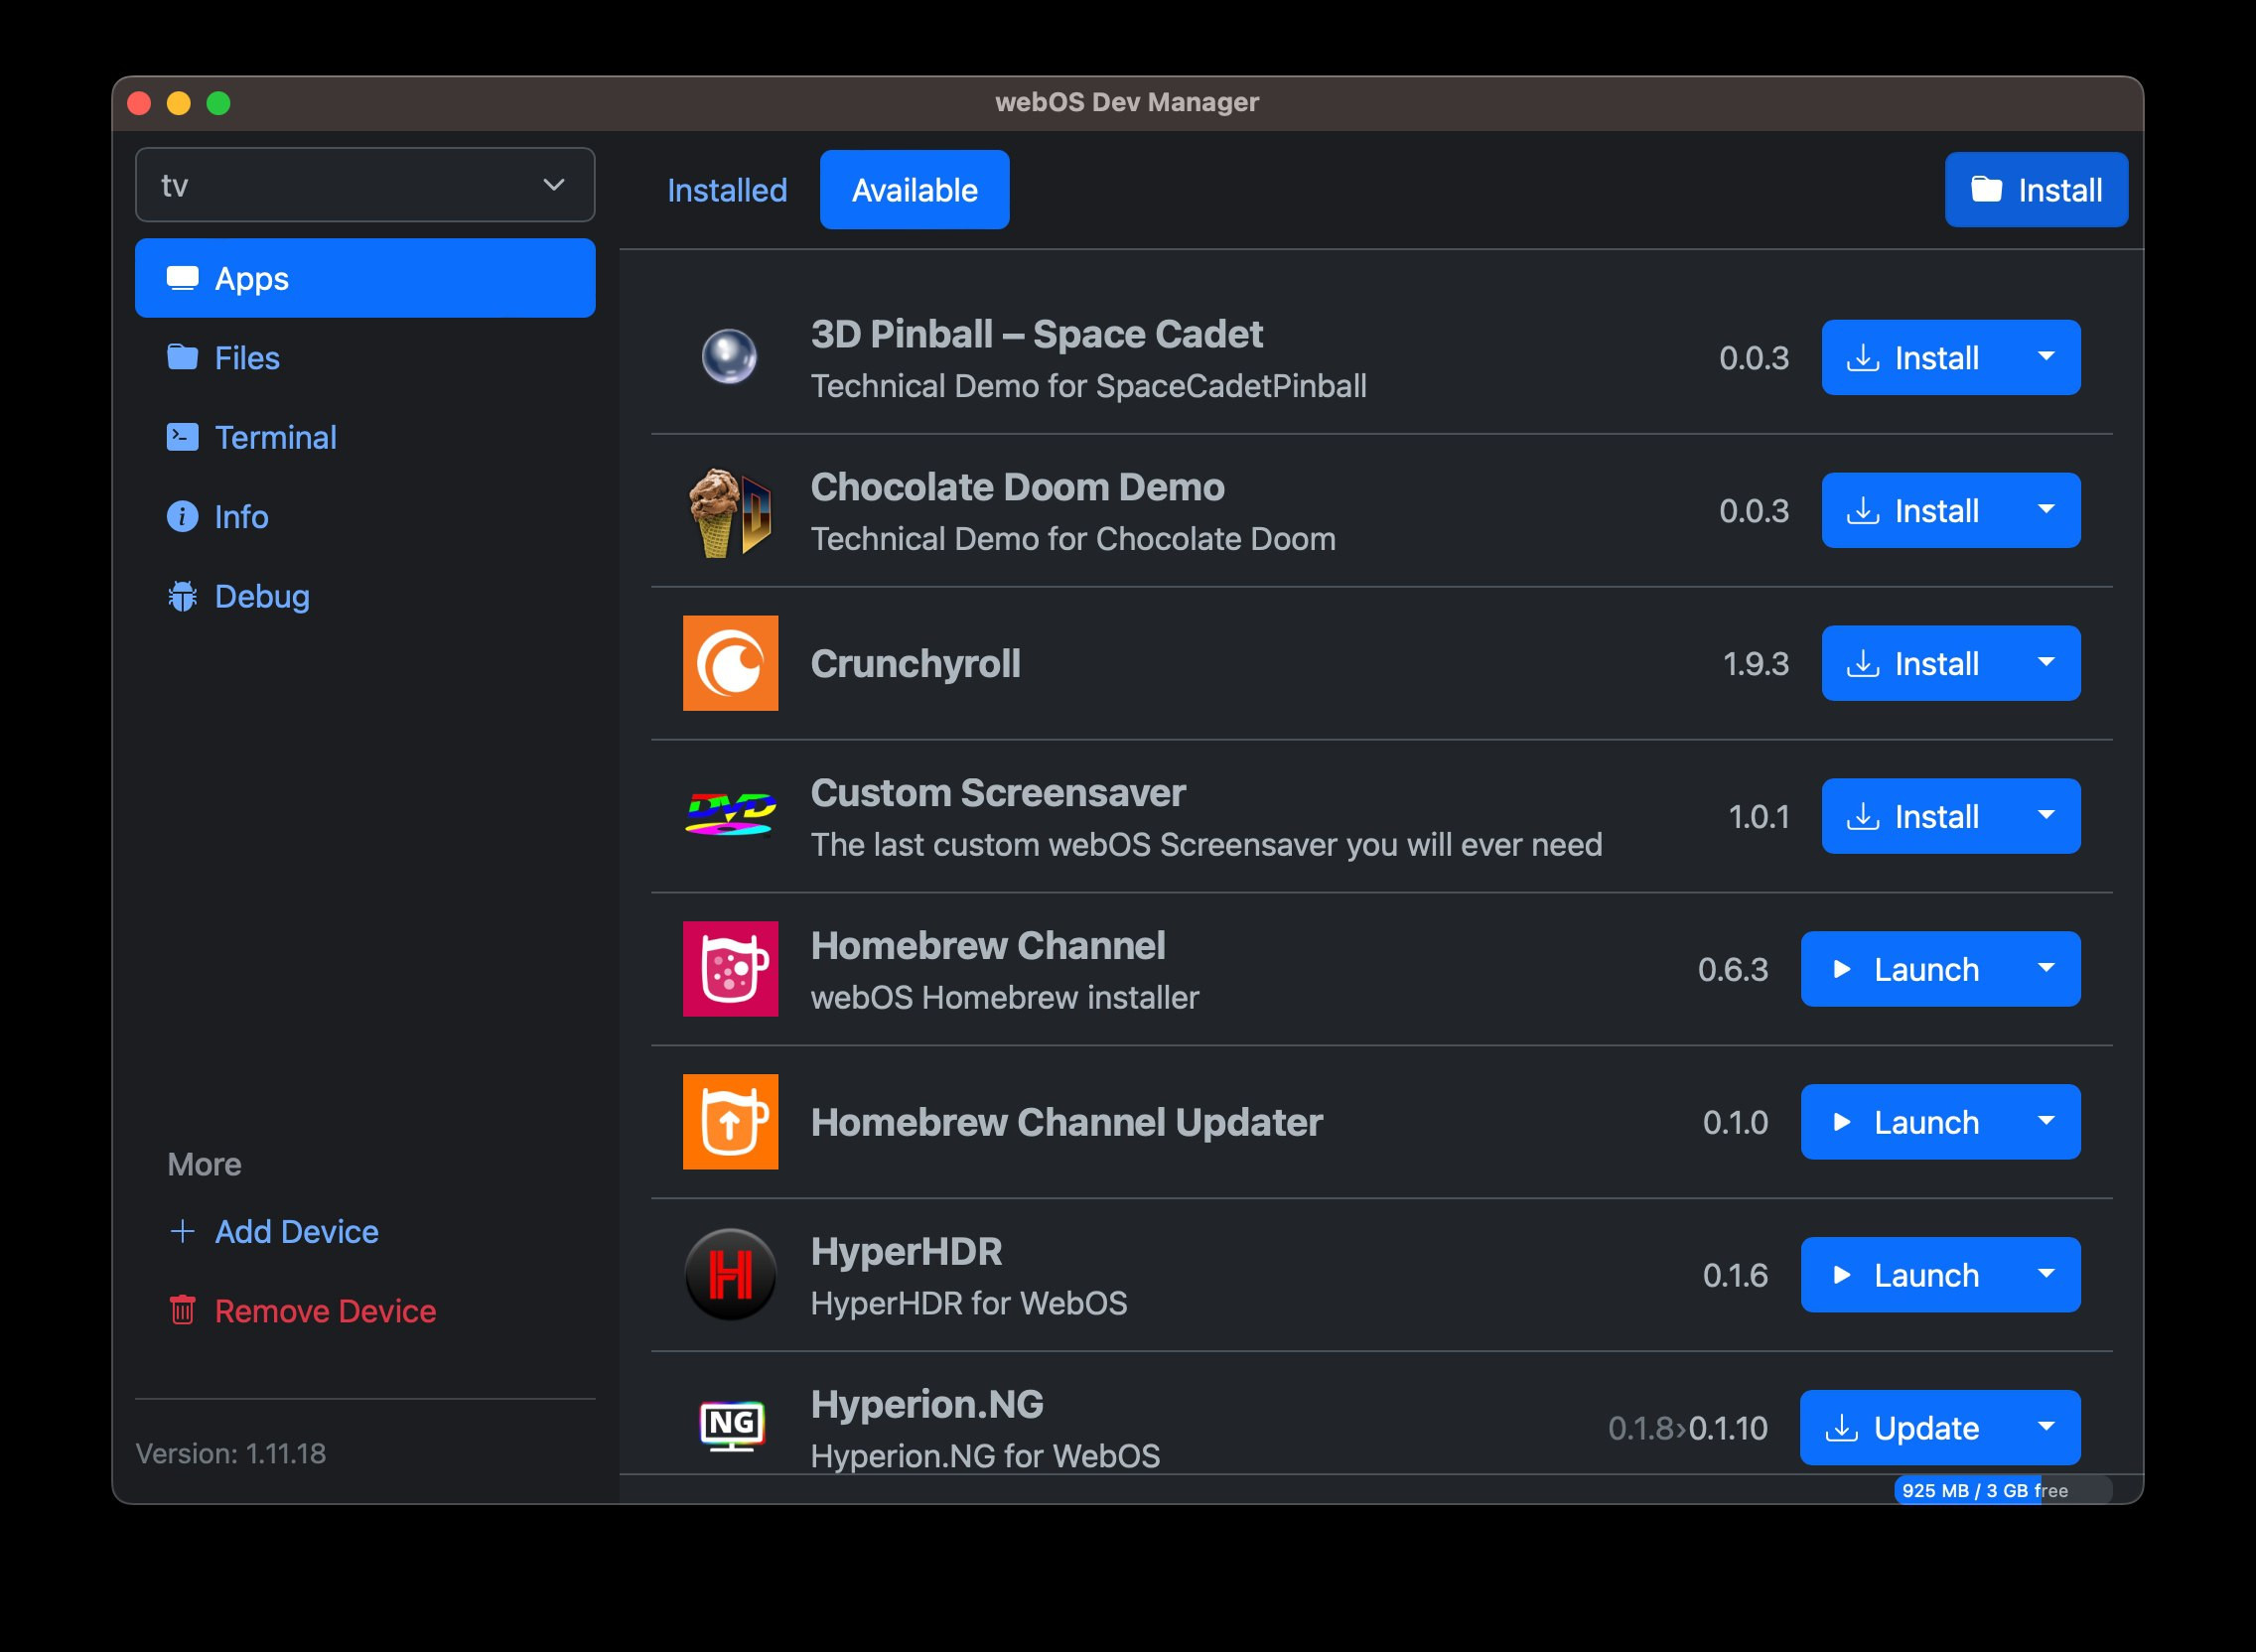Click the Crunchyroll app icon
Screen dimensions: 2256x1652
click(730, 663)
